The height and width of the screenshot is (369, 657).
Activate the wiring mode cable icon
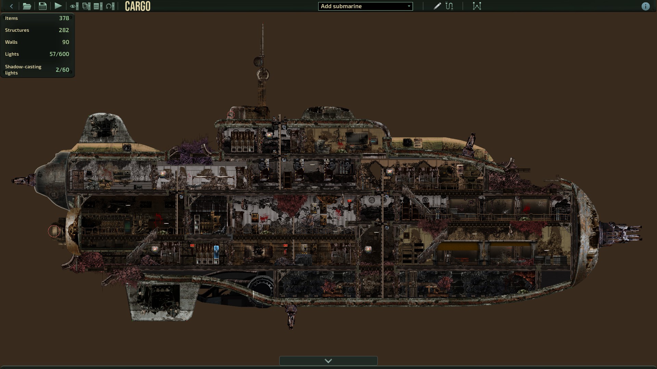tap(449, 6)
